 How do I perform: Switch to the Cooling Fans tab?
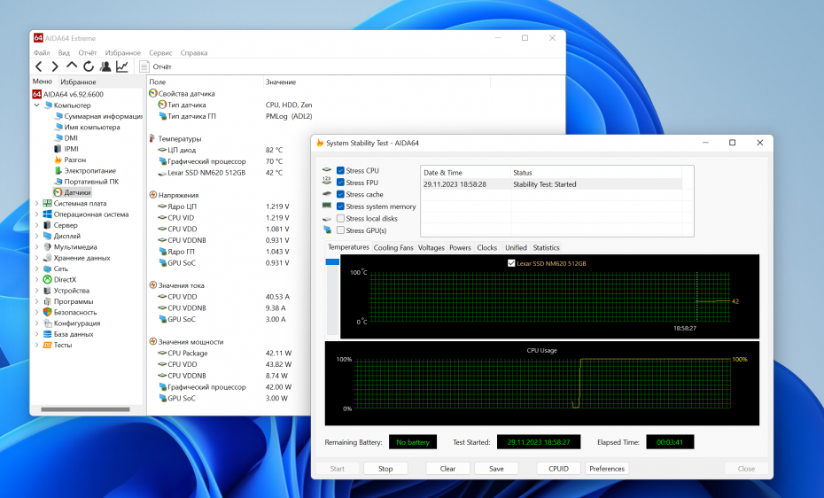click(393, 248)
